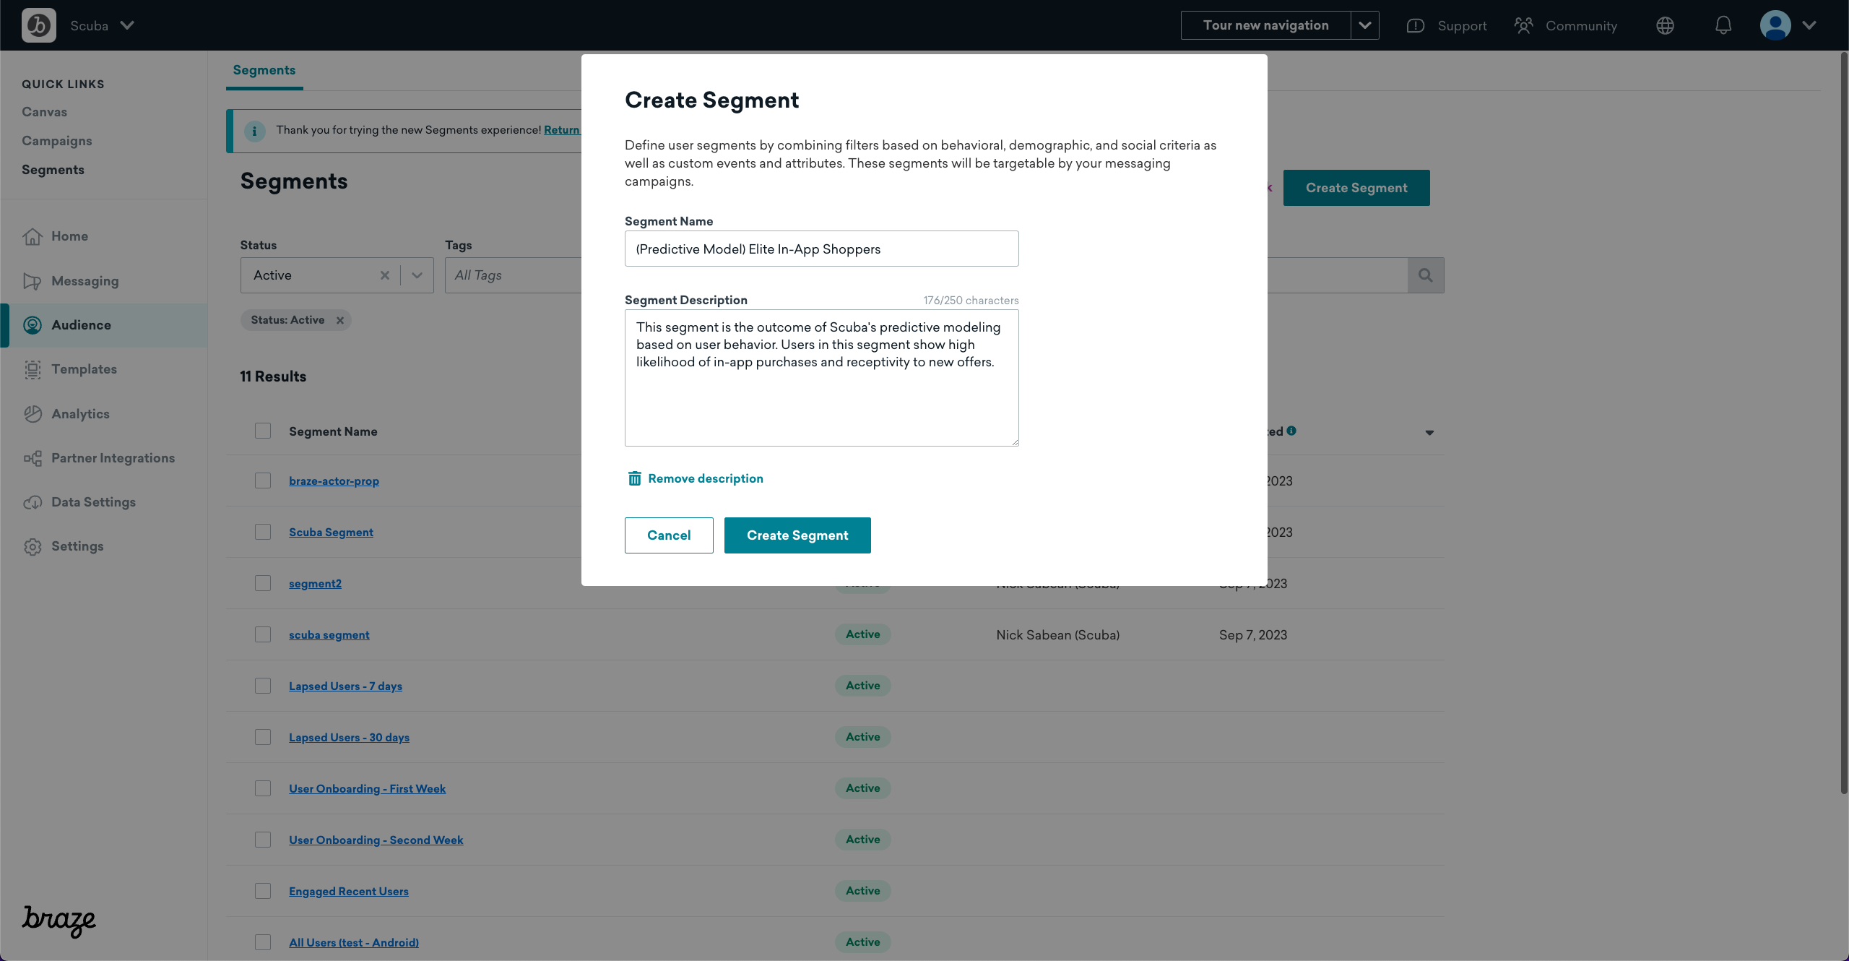
Task: Click the Audience icon in sidebar
Action: coord(33,324)
